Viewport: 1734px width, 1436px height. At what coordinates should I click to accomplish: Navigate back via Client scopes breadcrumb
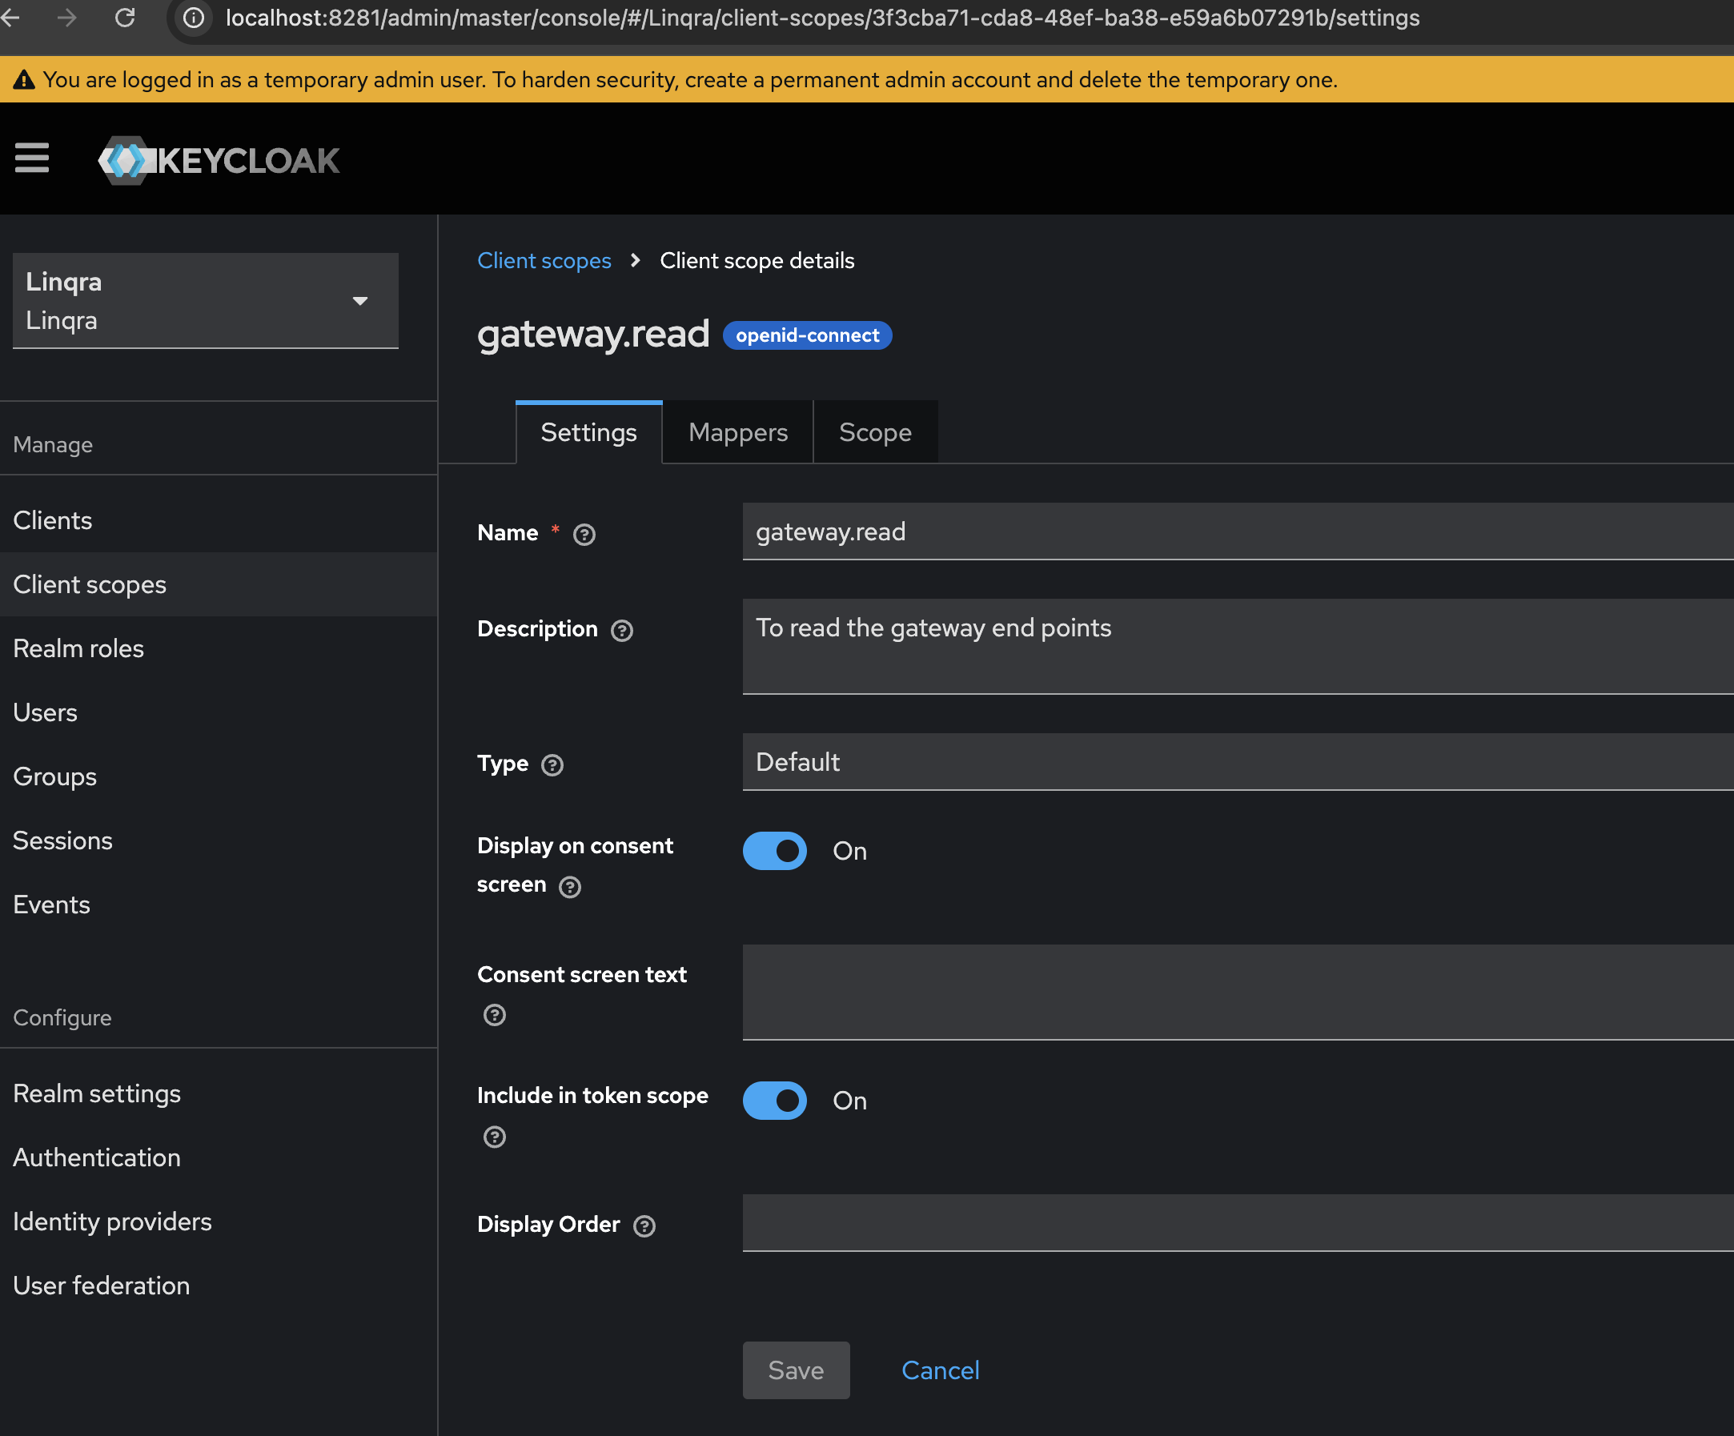[544, 260]
